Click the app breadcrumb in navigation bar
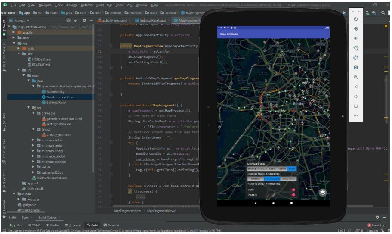Viewport: 392px width, 234px height. tap(25, 13)
